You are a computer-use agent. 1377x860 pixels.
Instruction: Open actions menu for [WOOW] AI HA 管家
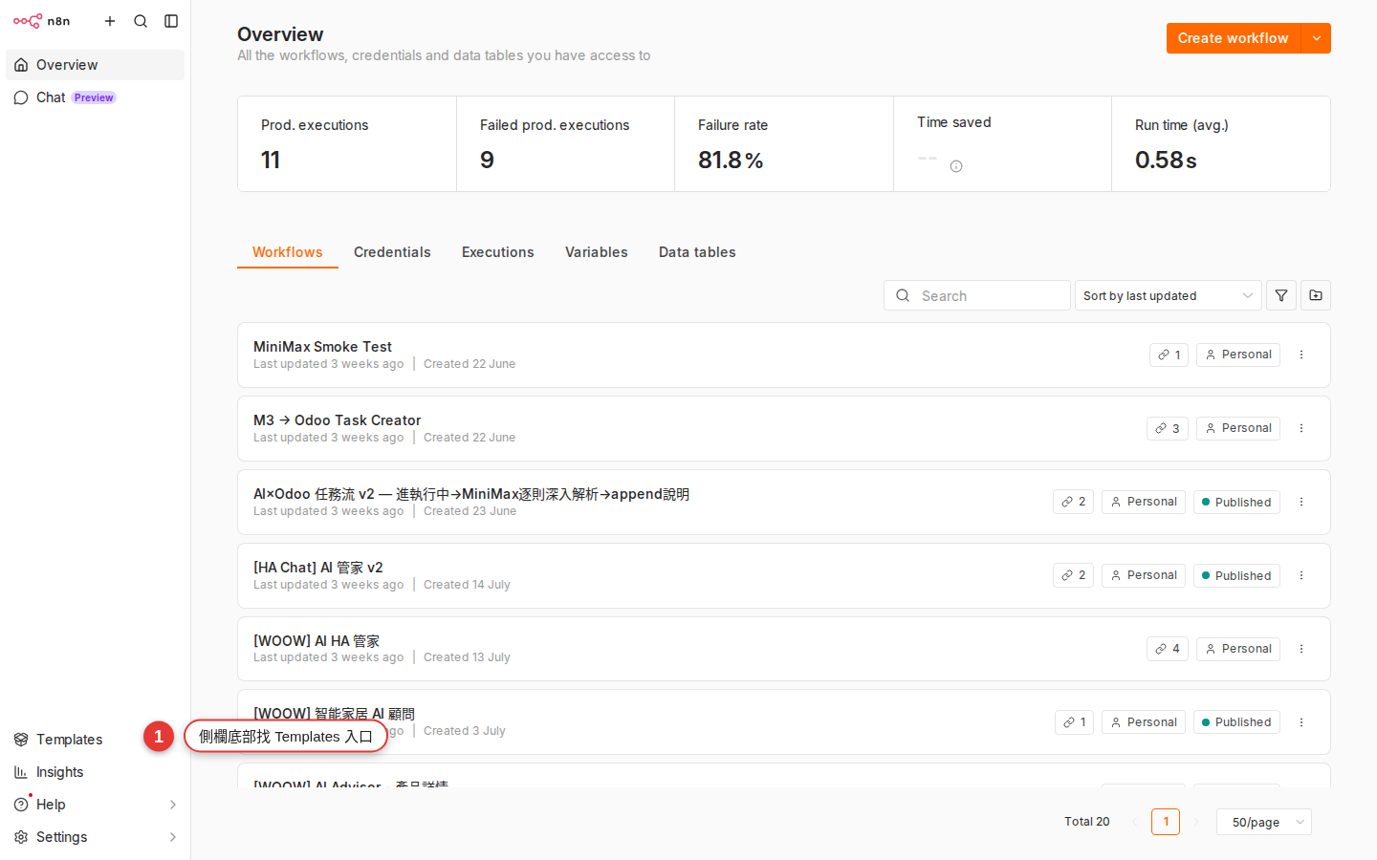(1301, 649)
